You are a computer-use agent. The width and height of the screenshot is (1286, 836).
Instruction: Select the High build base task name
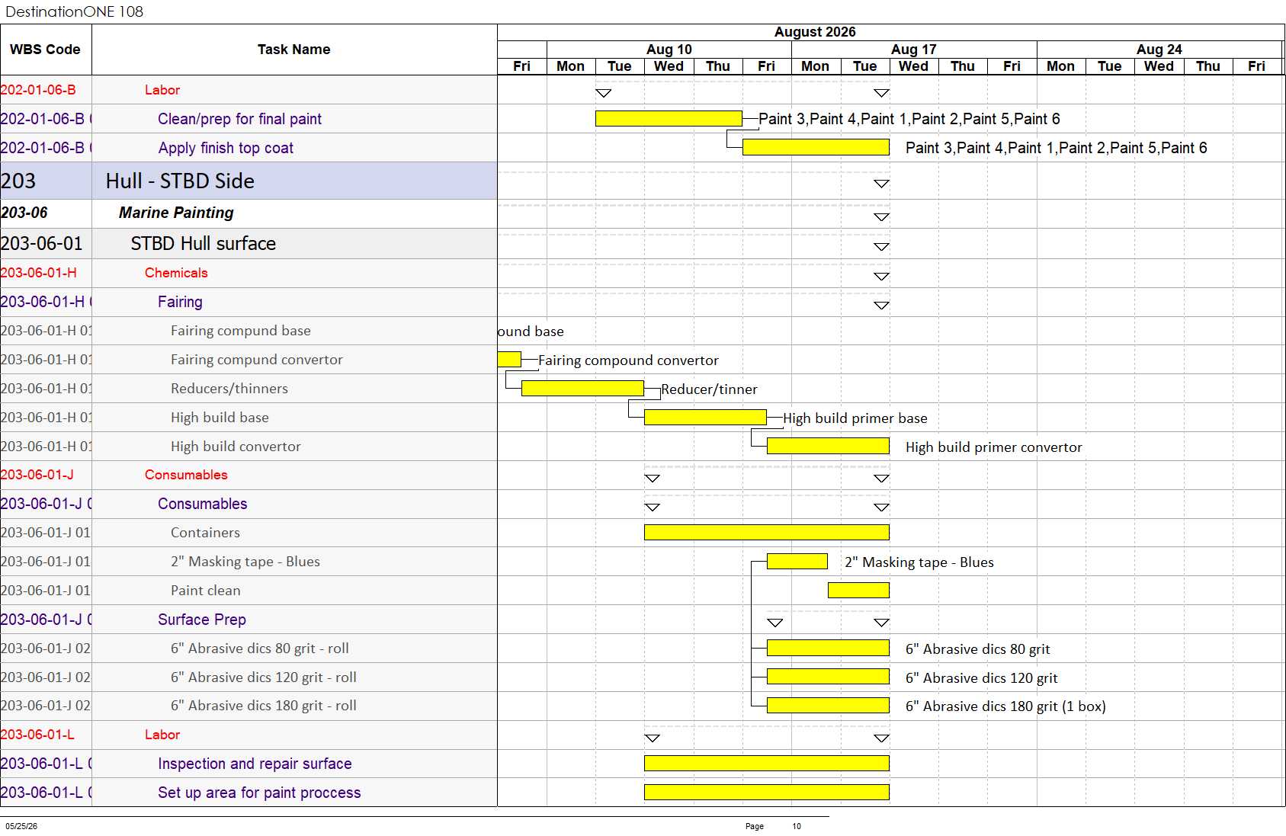tap(220, 418)
